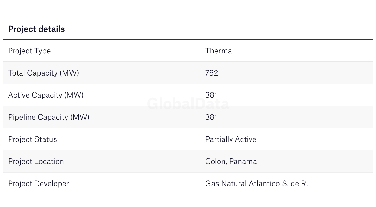Viewport: 376px width, 207px height.
Task: Click the 762 total capacity value
Action: pos(211,73)
